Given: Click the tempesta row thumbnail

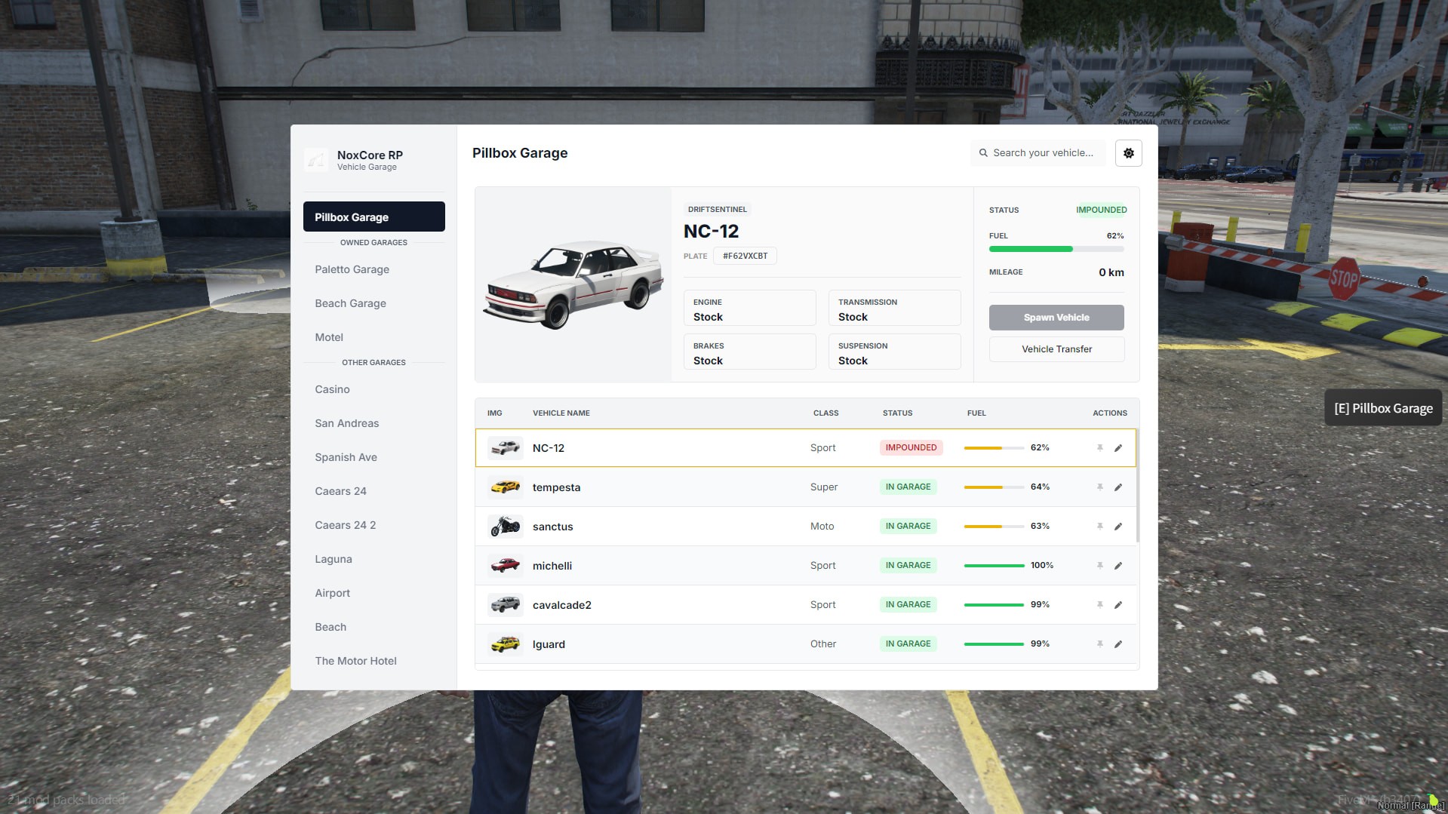Looking at the screenshot, I should pos(505,487).
